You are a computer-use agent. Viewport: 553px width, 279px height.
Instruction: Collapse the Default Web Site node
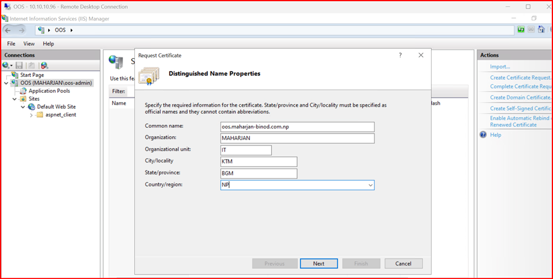[23, 106]
